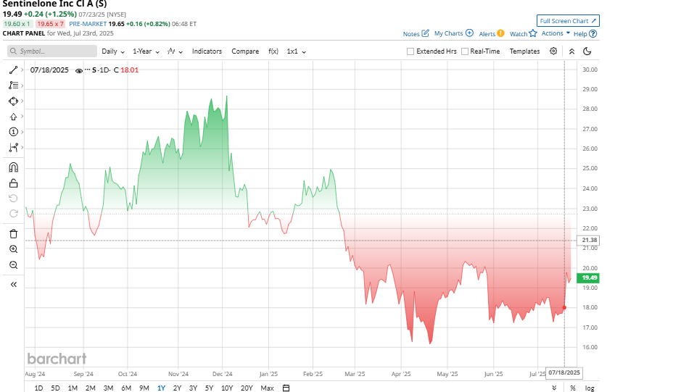673x392 pixels.
Task: Select the shapes drawing tool
Action: tap(13, 101)
